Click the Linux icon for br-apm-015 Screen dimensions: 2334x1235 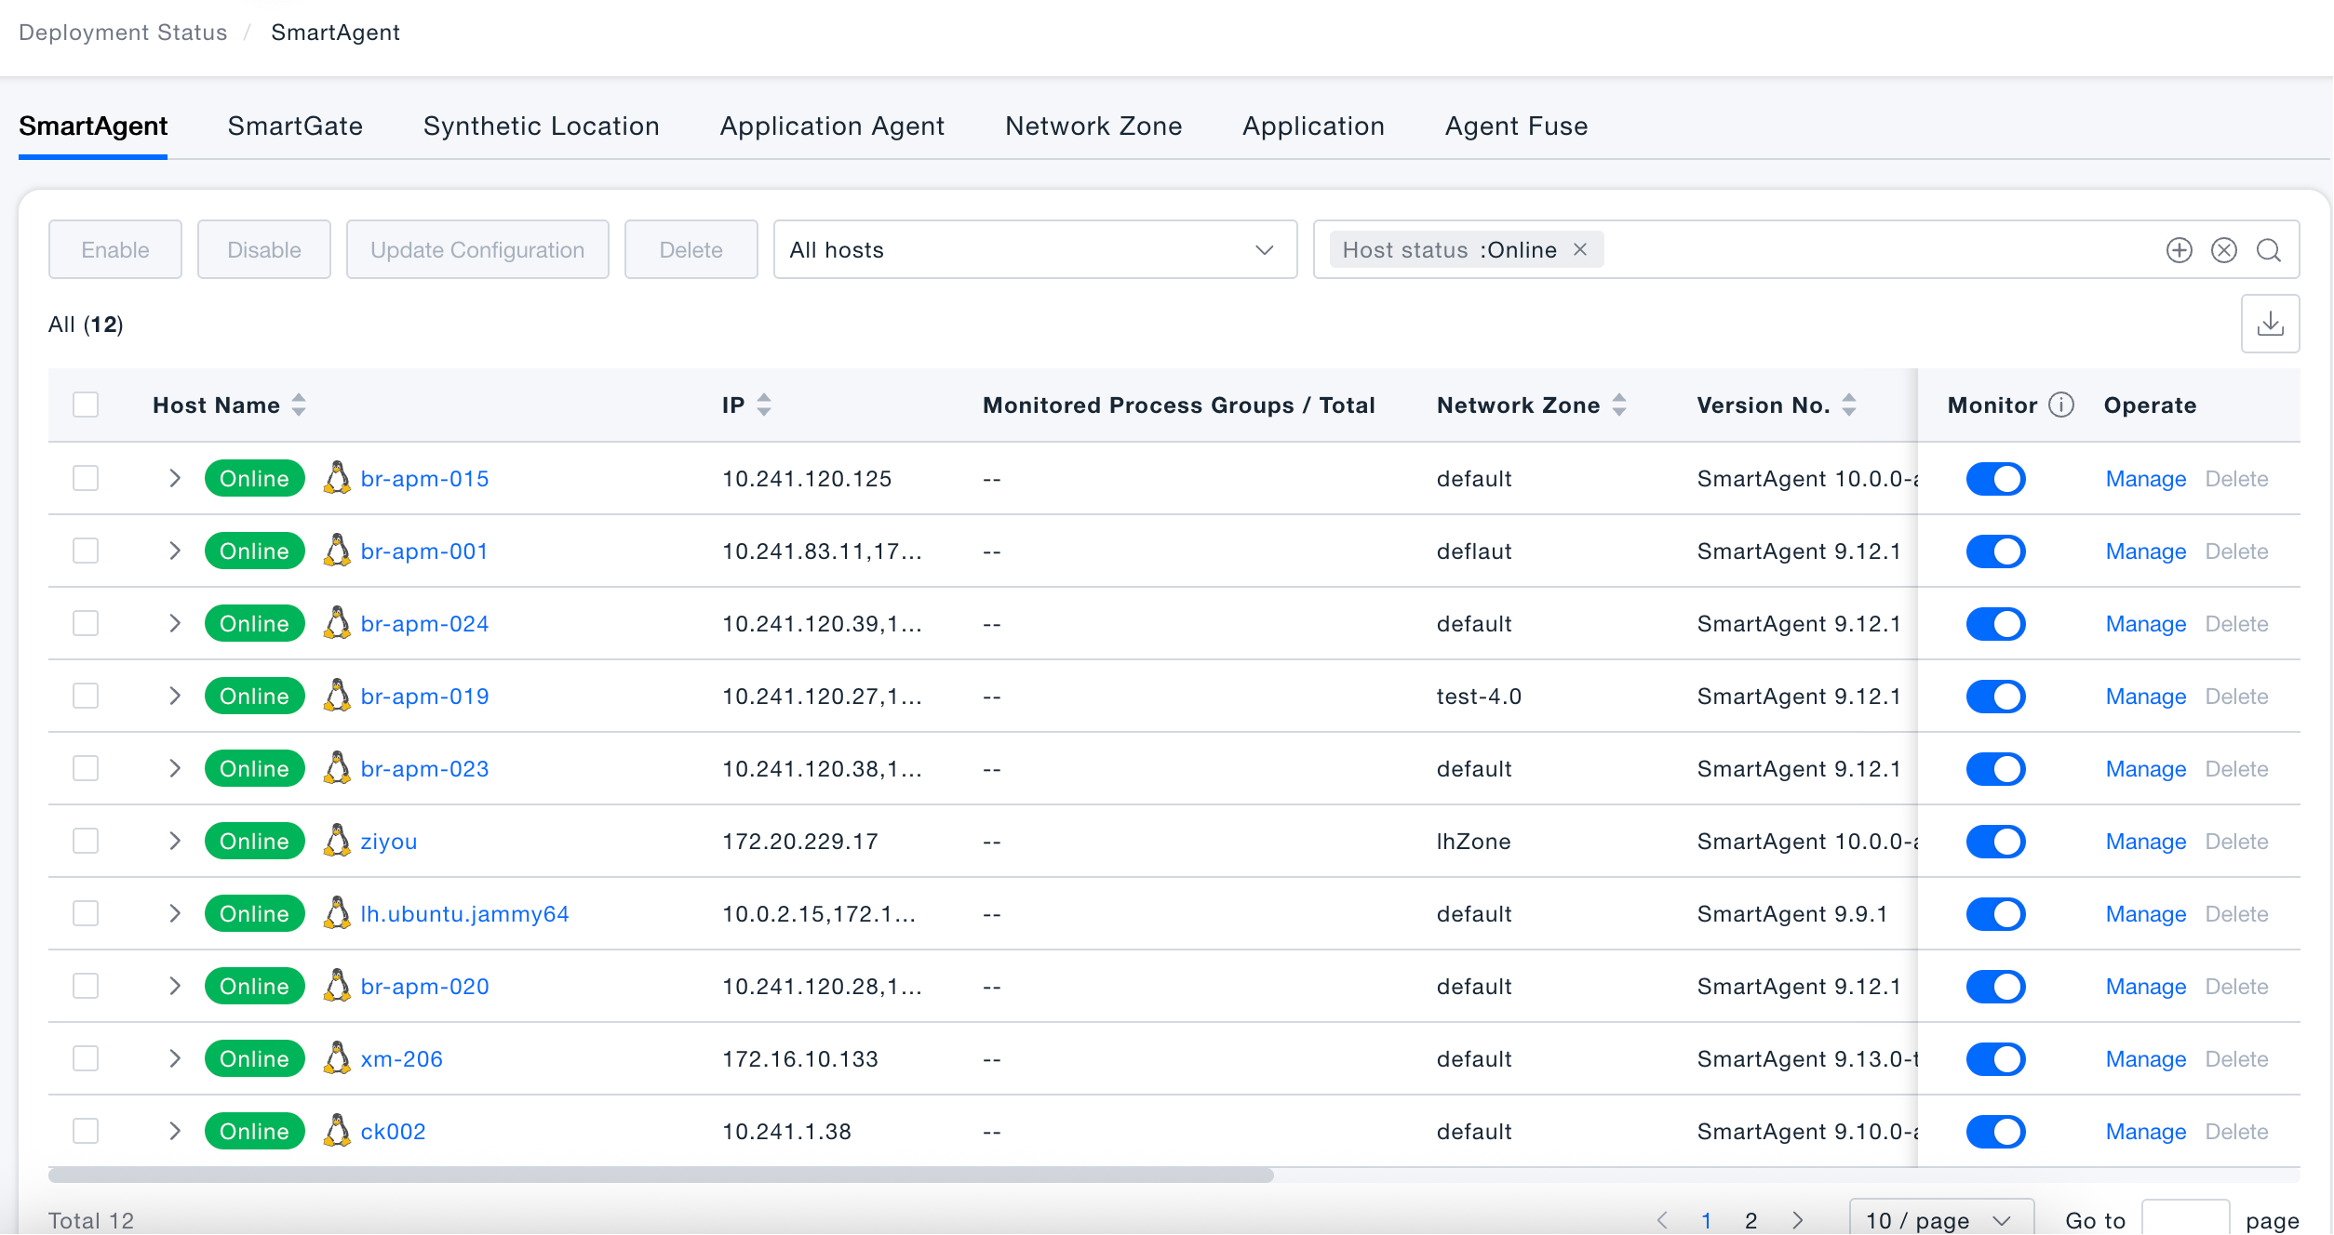(x=336, y=478)
